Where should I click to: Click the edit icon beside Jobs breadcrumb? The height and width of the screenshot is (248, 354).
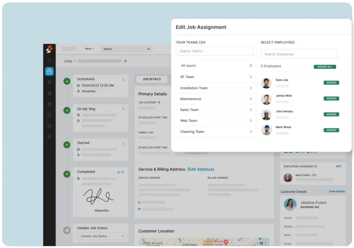click(125, 61)
